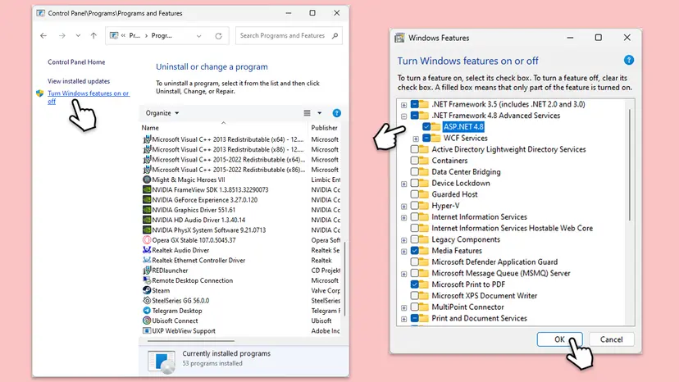Select UXP WebView Support icon

147,330
